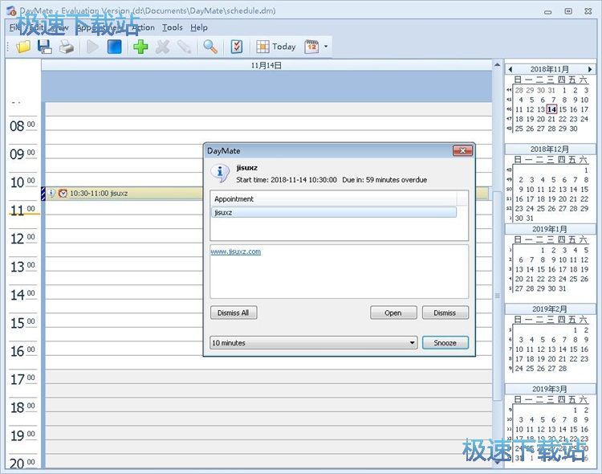Go to previous month in calendar
The width and height of the screenshot is (602, 474).
510,69
